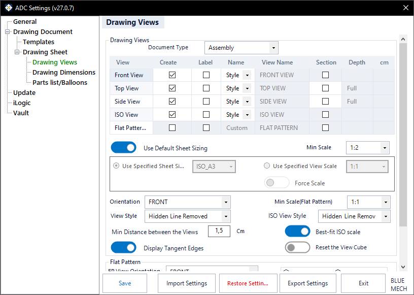Viewport: 414px width, 295px height.
Task: Select Drawing Dimensions in settings tree
Action: pos(64,73)
